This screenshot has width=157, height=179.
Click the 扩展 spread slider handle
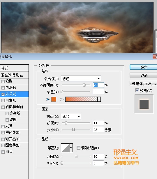[x=66, y=123]
